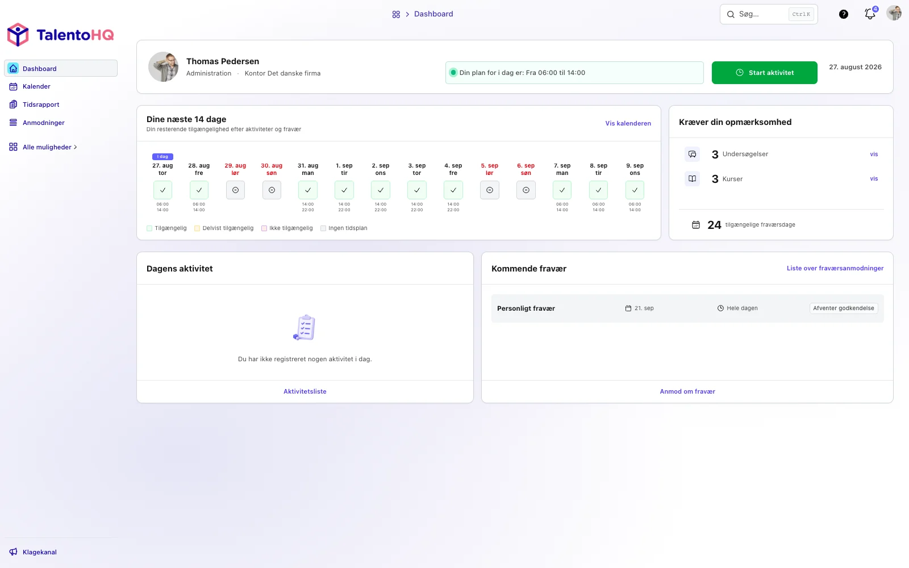The image size is (909, 568).
Task: Click the 27. august 2026 date
Action: click(x=855, y=67)
